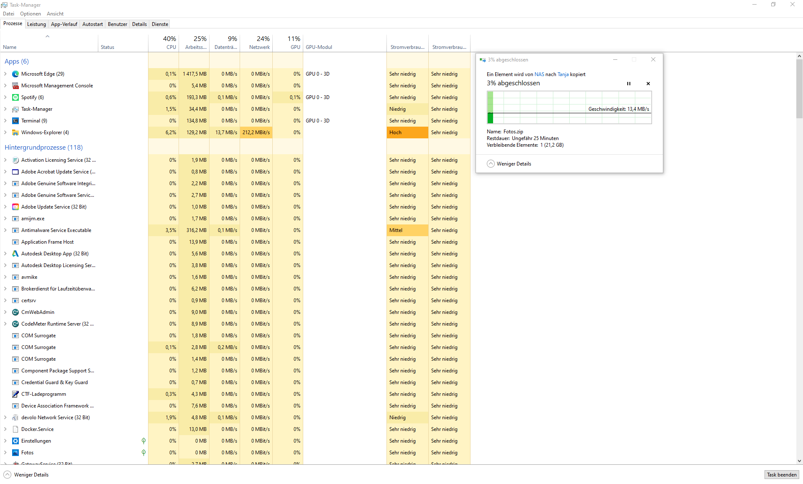Click the Adobe Acrobat Update Service icon
Screen dimensions: 803x484
pos(15,172)
